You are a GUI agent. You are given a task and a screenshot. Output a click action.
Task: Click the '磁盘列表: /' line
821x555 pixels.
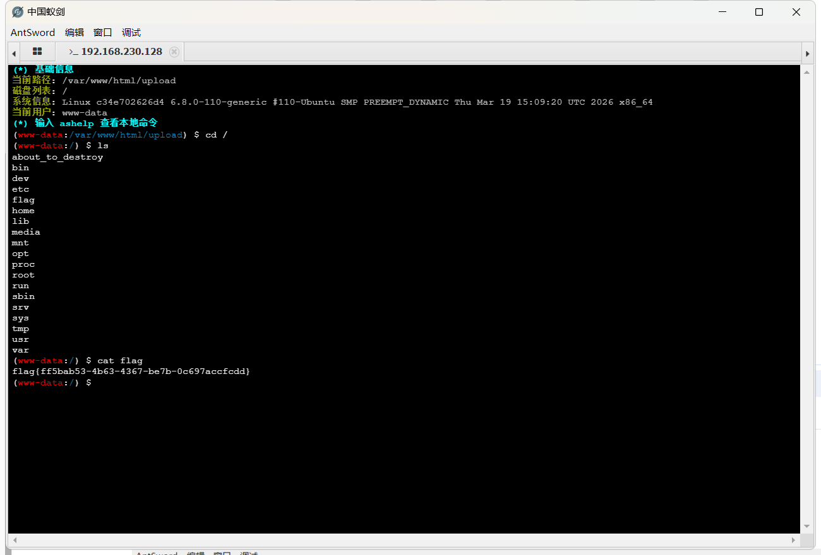pos(40,91)
